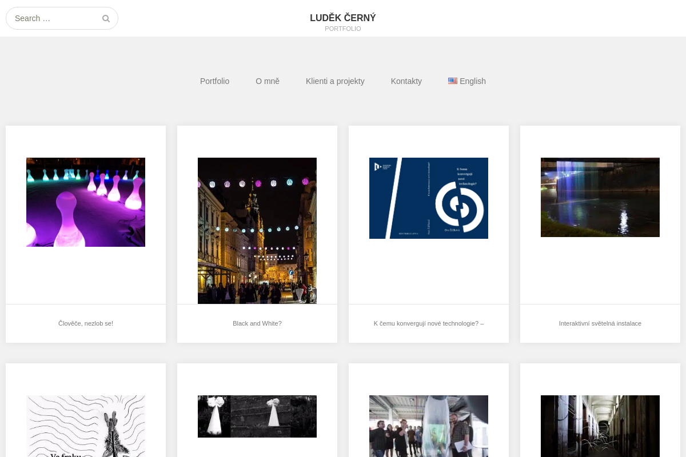Open Interaktivní světelná instalace title link

[600, 323]
